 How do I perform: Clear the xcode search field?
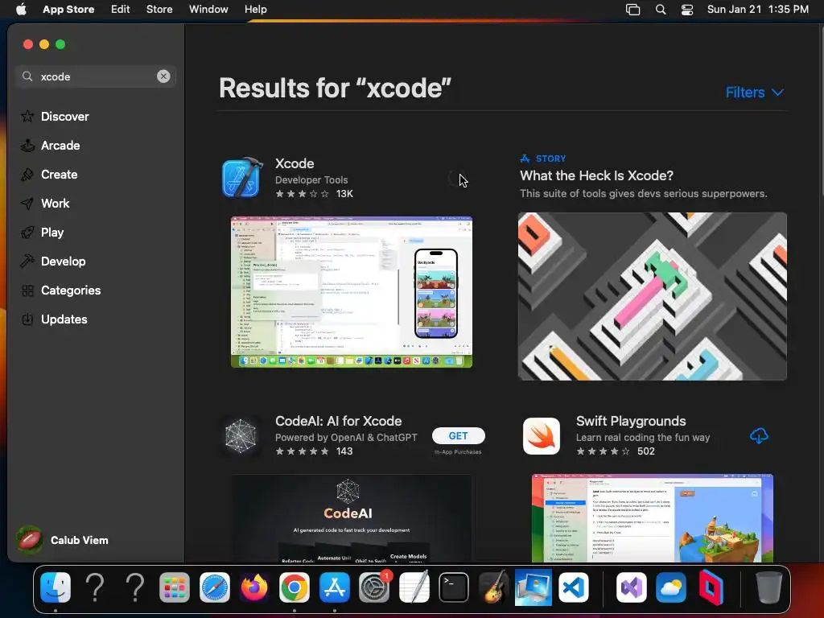click(x=163, y=76)
